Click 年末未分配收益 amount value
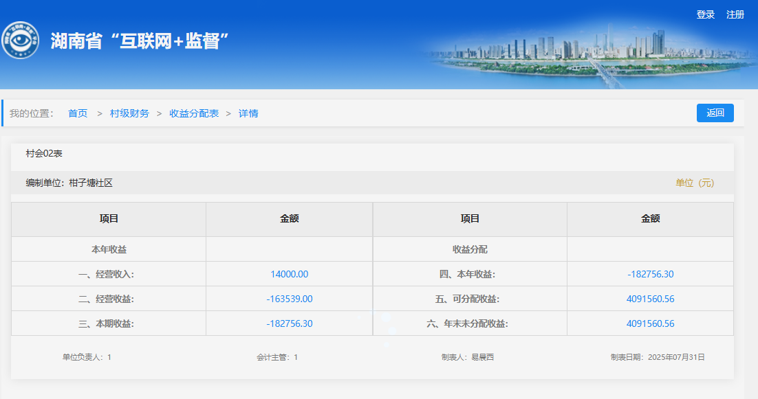 [x=650, y=323]
